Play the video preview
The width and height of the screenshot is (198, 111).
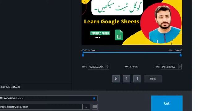pos(116,79)
